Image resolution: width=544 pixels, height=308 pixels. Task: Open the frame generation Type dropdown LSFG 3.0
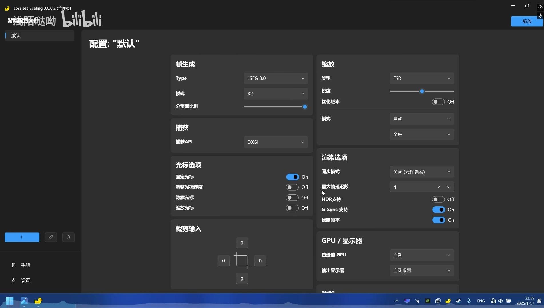[276, 78]
